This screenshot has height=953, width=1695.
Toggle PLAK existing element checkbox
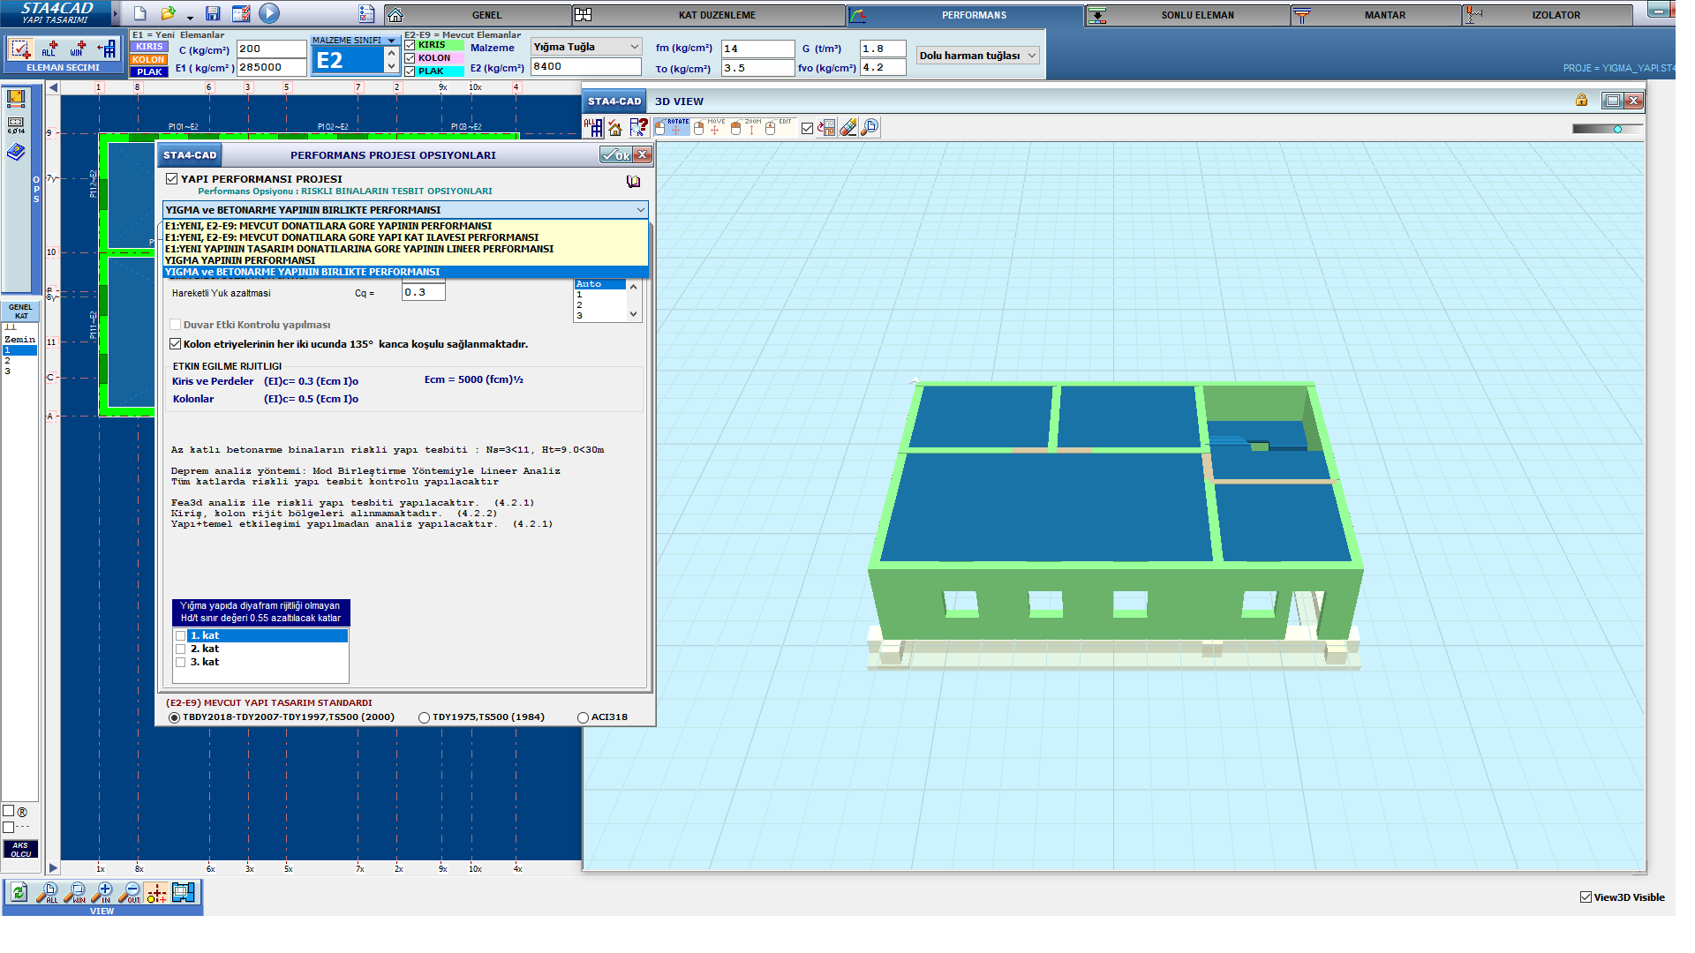tap(410, 71)
